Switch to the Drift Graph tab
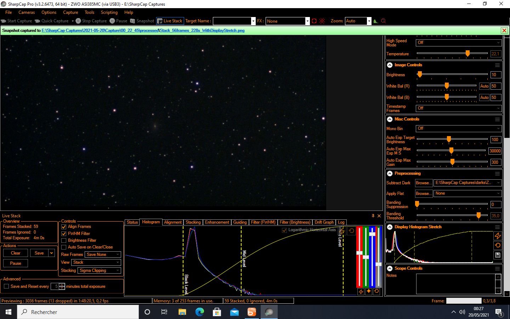The height and width of the screenshot is (319, 510). tap(324, 222)
